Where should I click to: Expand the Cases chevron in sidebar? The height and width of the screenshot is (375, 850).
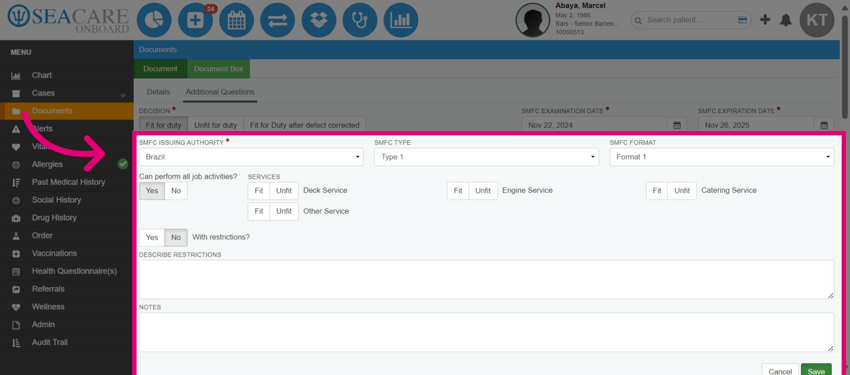coord(123,95)
